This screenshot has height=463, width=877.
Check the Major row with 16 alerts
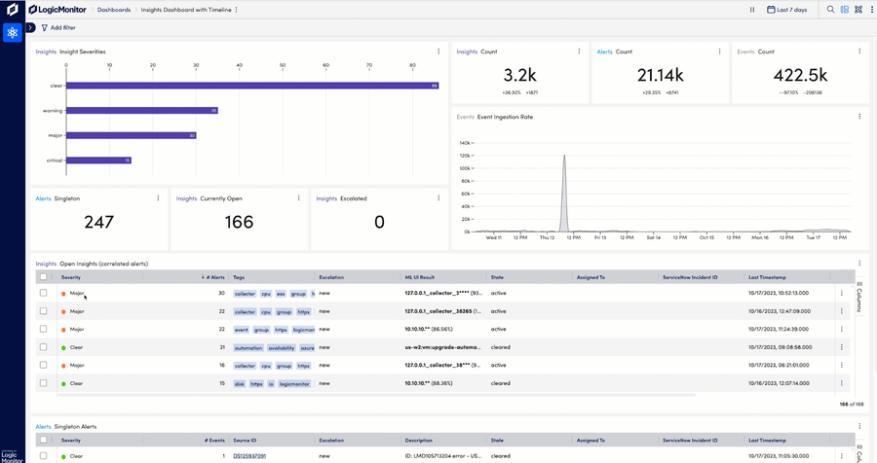tap(43, 365)
